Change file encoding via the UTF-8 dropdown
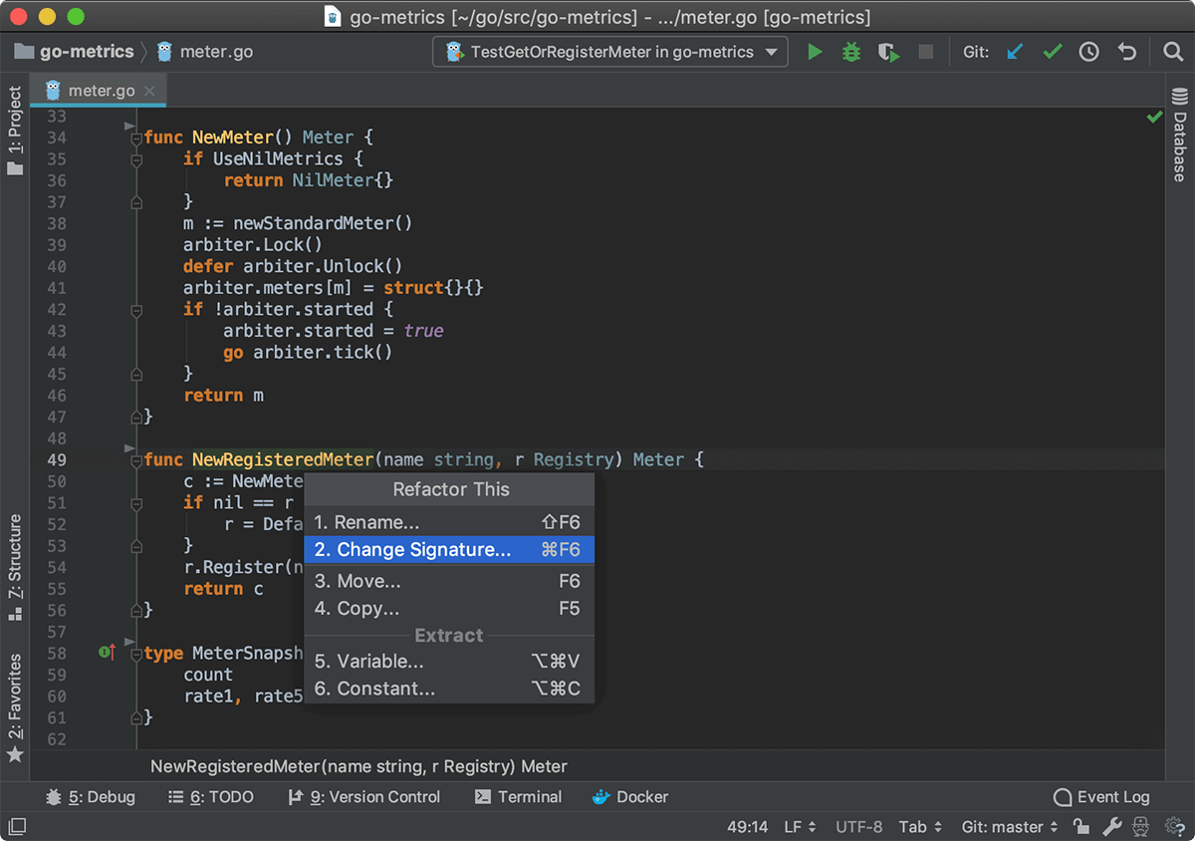Screen dimensions: 1195x841 858,827
